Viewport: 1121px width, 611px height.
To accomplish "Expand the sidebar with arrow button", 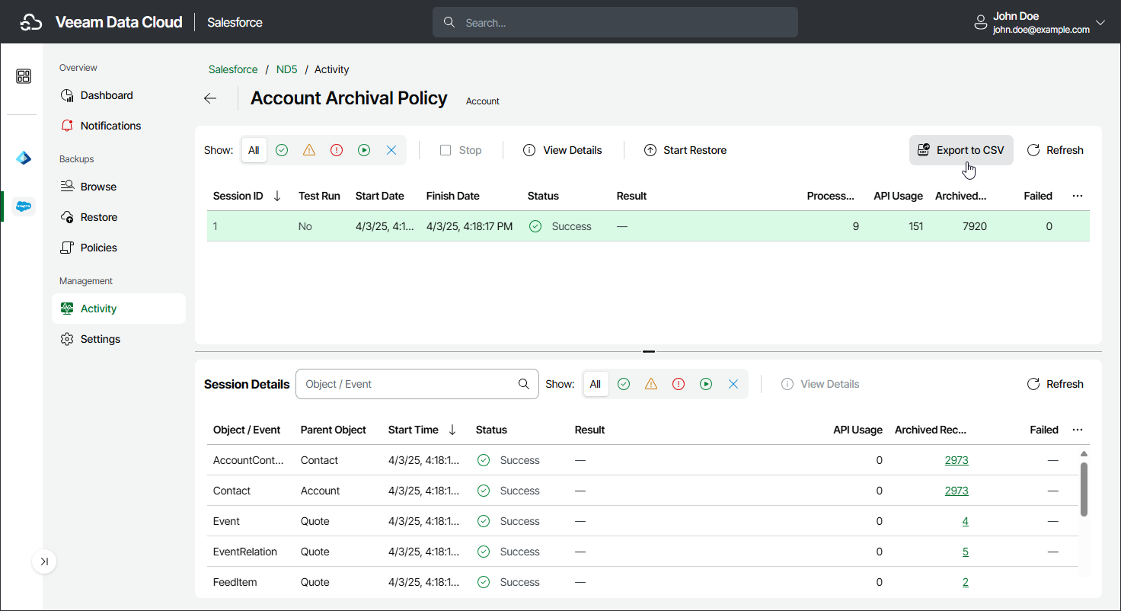I will tap(44, 561).
